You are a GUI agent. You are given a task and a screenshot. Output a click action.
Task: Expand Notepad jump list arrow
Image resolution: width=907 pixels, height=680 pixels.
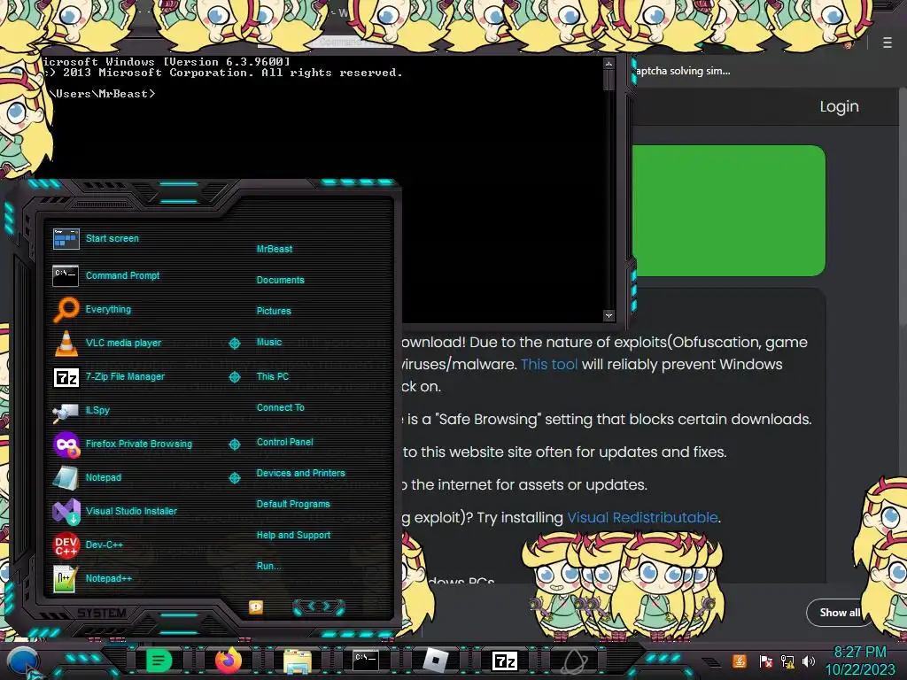tap(234, 477)
